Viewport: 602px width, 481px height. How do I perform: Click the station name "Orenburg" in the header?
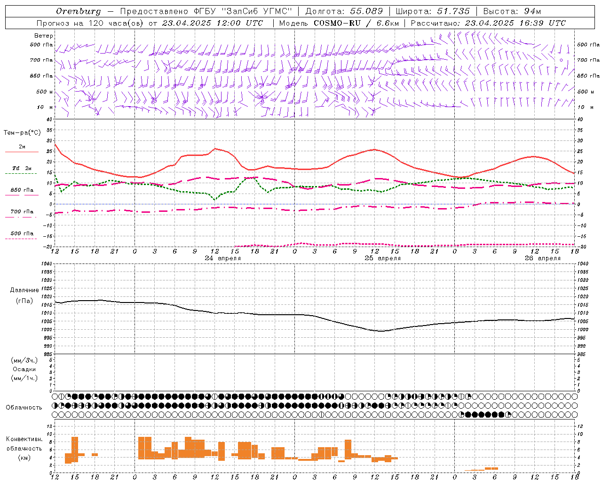tap(78, 11)
